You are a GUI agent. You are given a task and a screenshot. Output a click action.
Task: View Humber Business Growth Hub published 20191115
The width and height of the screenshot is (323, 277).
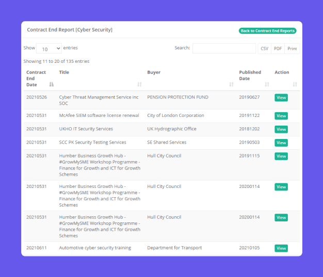(x=281, y=156)
